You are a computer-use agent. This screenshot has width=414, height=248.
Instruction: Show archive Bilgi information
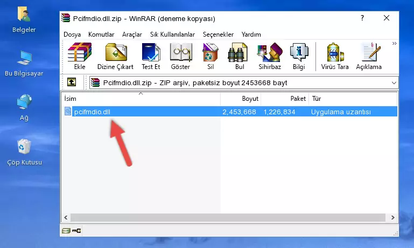click(x=299, y=56)
